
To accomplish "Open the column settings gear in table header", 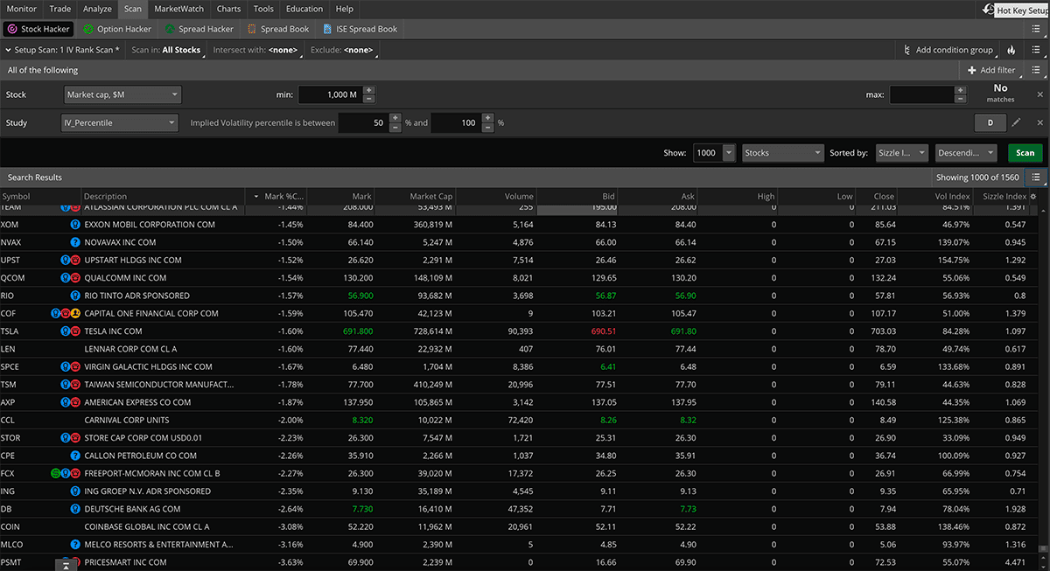I will pyautogui.click(x=1032, y=196).
